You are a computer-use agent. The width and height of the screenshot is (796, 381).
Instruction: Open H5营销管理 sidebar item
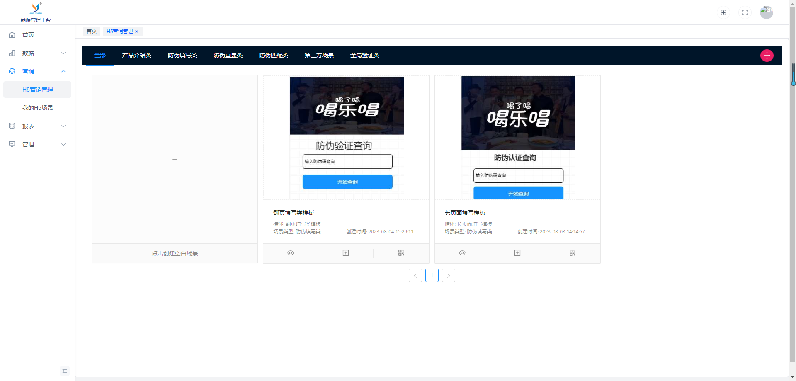[x=37, y=90]
